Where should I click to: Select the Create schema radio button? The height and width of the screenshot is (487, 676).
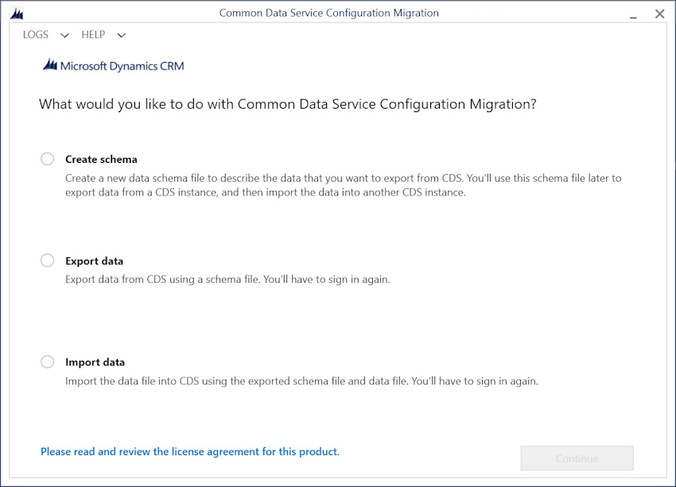click(x=48, y=159)
